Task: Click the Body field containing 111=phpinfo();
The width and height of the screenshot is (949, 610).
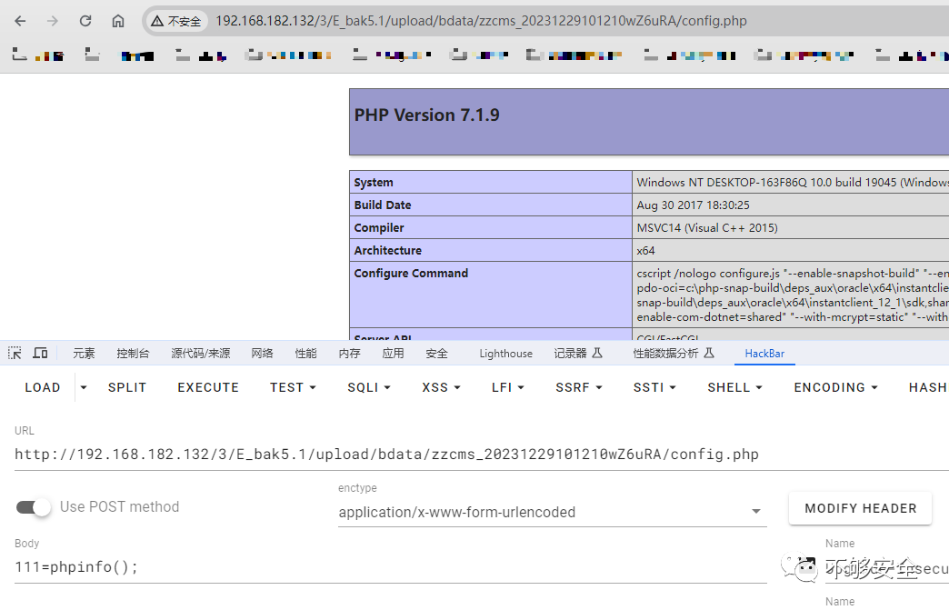Action: [390, 567]
